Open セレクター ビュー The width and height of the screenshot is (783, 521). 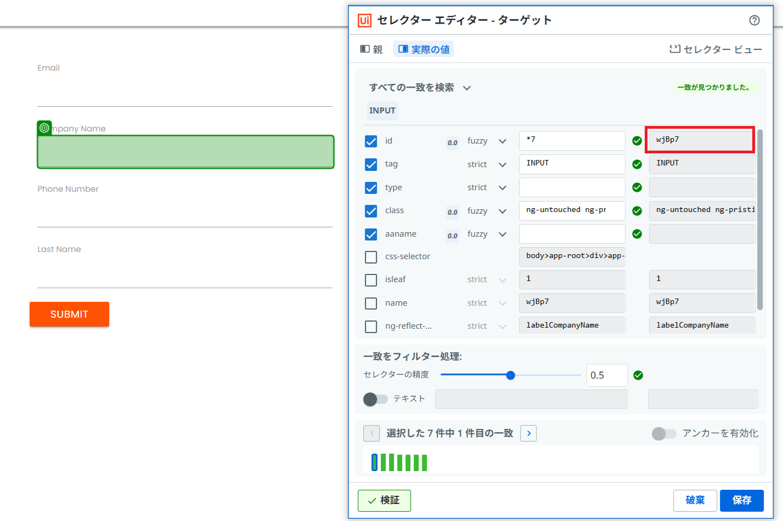coord(716,49)
